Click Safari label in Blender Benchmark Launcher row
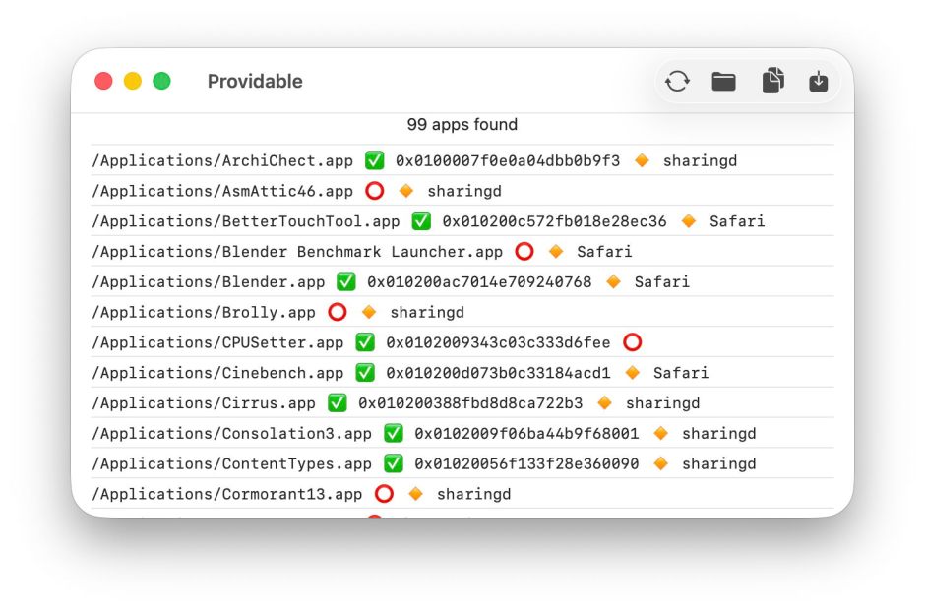This screenshot has width=925, height=611. pos(604,252)
